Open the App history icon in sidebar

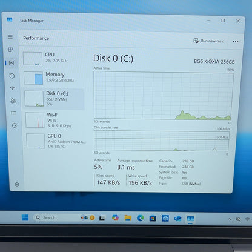coord(12,76)
